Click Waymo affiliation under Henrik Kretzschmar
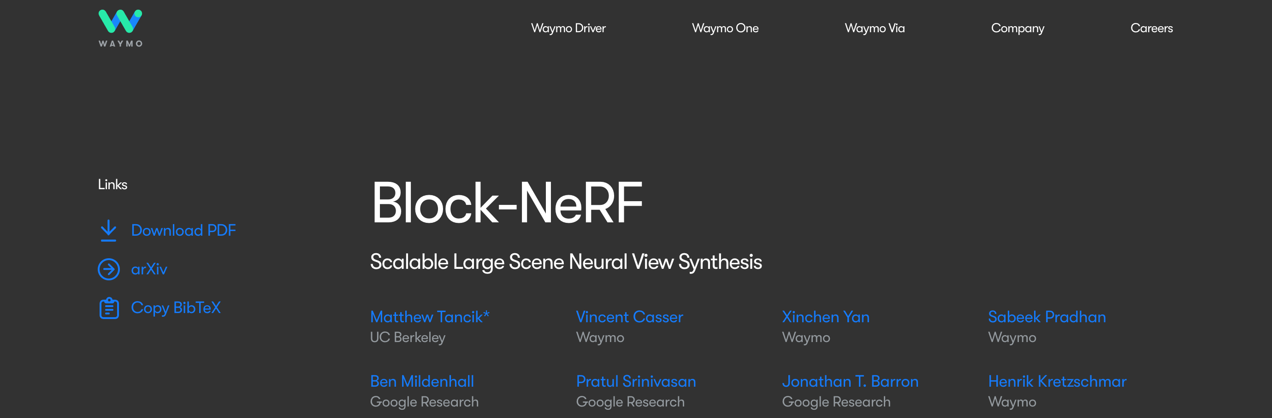Image resolution: width=1272 pixels, height=418 pixels. pos(1012,402)
